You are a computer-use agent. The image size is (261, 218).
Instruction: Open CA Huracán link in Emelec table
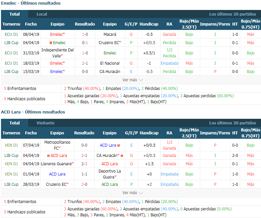point(110,72)
